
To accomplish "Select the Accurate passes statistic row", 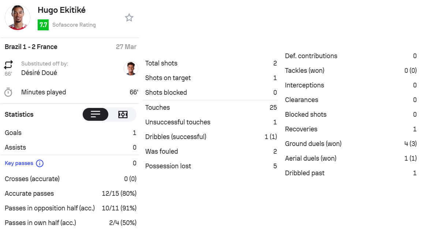I will point(70,194).
